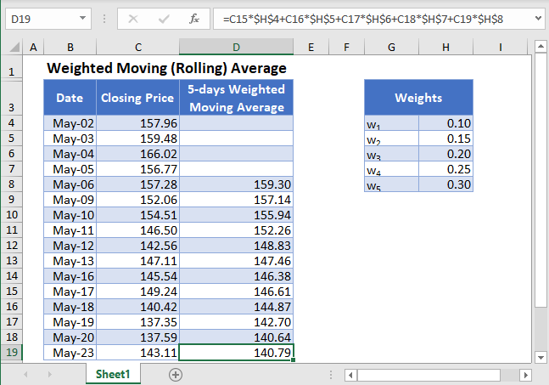This screenshot has width=549, height=385.
Task: Select moving average value 159.30
Action: point(237,184)
